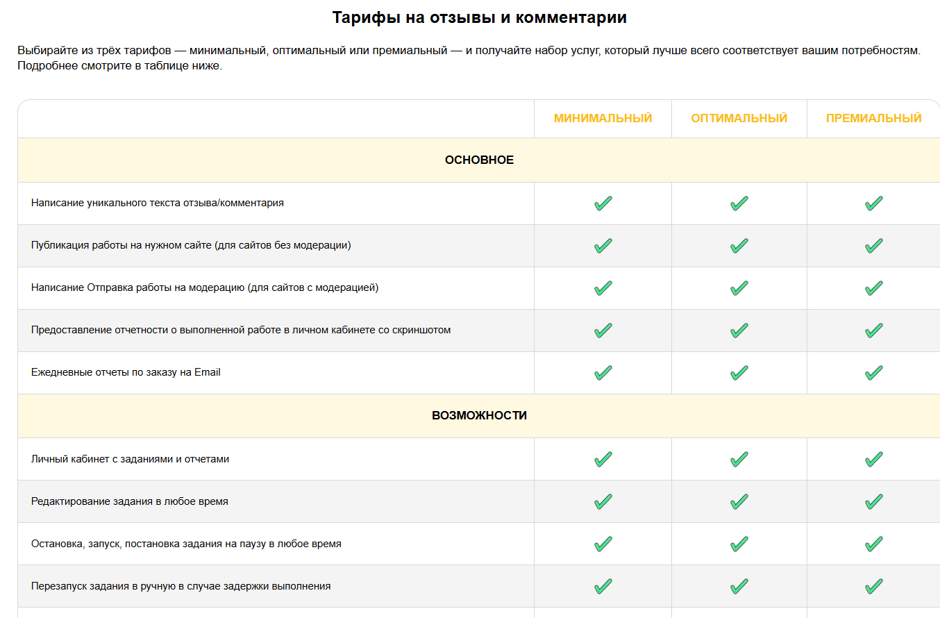Screen dimensions: 940x618
Task: Click Минимальный checkmark for manual task restart
Action: pos(603,587)
